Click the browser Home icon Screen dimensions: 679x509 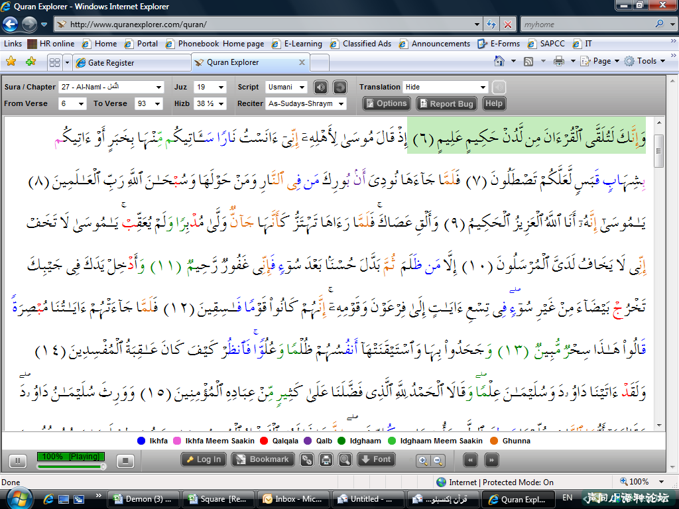pyautogui.click(x=499, y=61)
